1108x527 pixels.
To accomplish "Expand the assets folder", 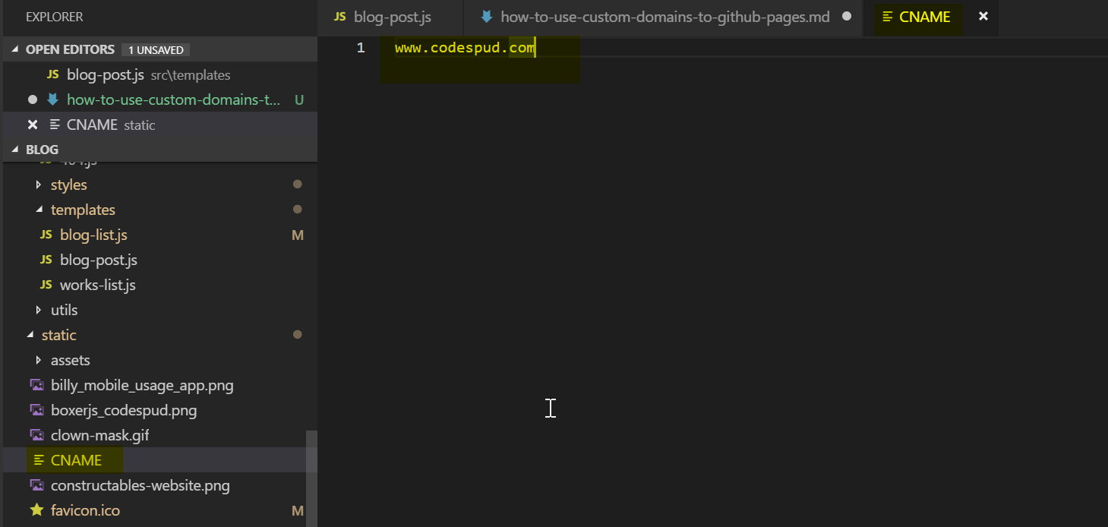I will (39, 360).
